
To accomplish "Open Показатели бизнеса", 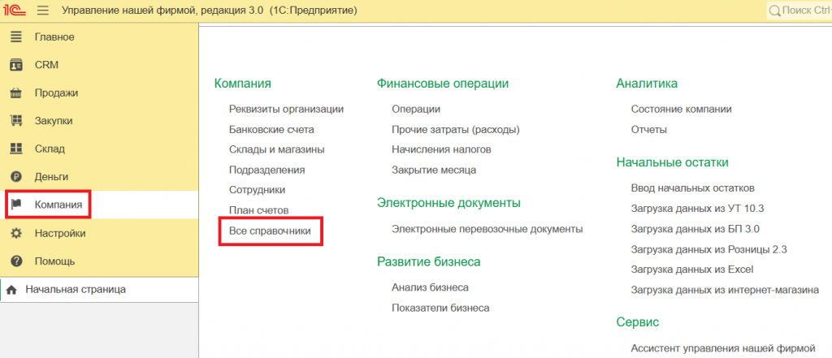I will 440,308.
